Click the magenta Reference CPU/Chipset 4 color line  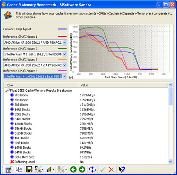point(63,71)
